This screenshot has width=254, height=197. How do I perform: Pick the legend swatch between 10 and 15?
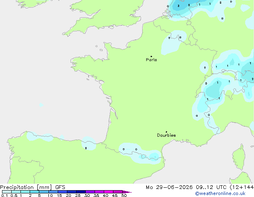[x=53, y=192]
